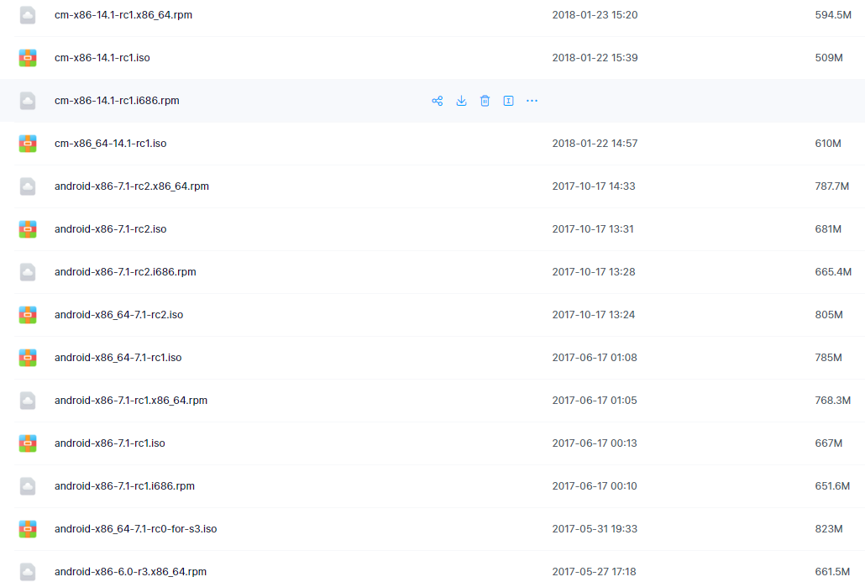Screen dimensions: 865x582
Task: Click archive icon of cm-x86-14.1-rc1.iso
Action: [x=28, y=58]
